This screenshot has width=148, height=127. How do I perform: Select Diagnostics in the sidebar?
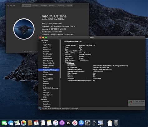(47, 58)
